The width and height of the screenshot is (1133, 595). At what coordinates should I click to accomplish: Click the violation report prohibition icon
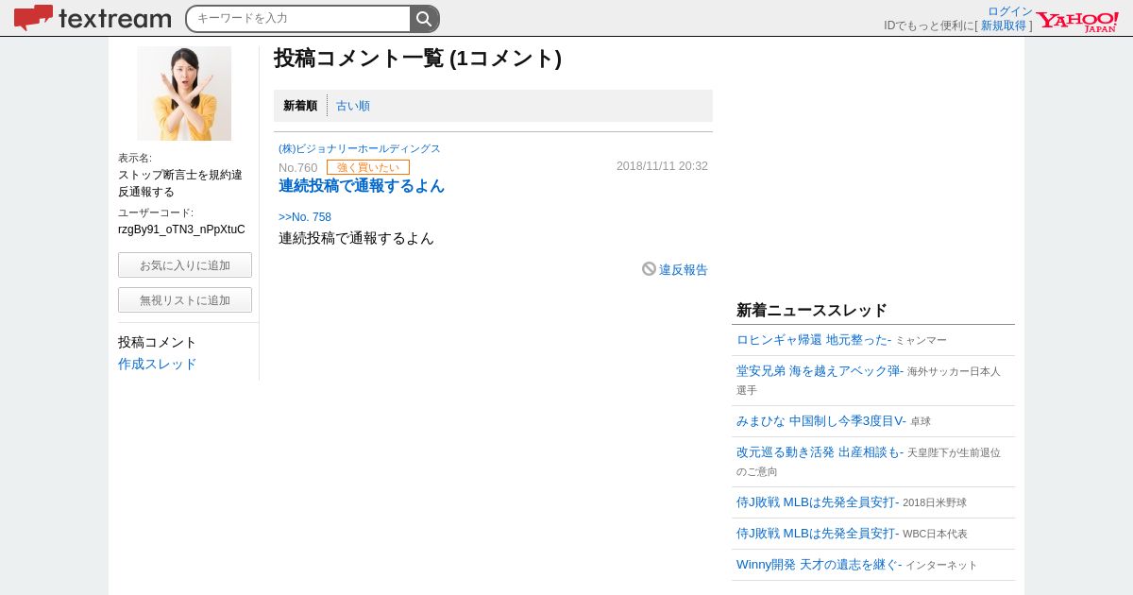coord(649,269)
